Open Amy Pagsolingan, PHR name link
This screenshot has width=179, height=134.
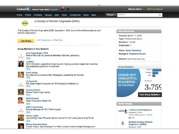(37, 53)
